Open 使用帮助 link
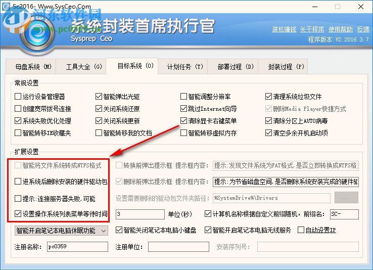 (341, 29)
